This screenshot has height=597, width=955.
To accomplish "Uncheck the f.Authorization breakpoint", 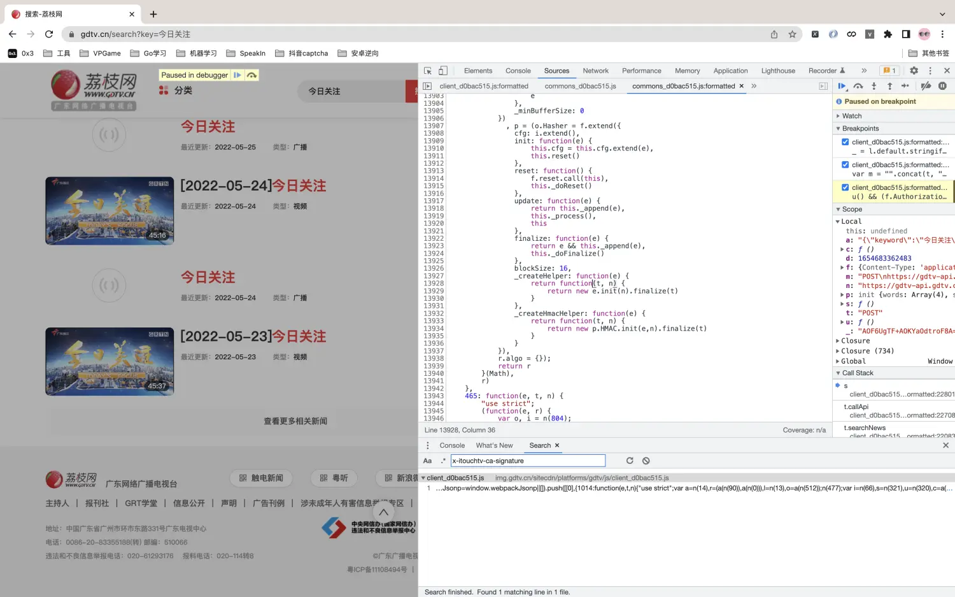I will tap(845, 187).
